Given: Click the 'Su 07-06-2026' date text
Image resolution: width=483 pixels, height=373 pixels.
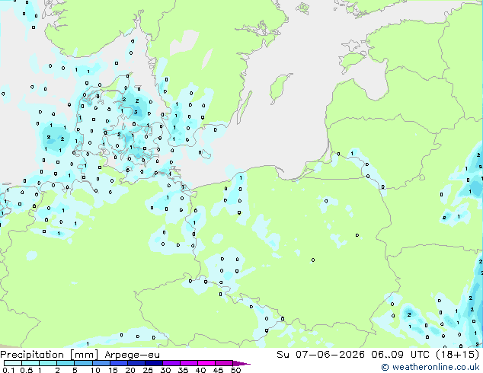Looking at the screenshot, I should pyautogui.click(x=321, y=355).
